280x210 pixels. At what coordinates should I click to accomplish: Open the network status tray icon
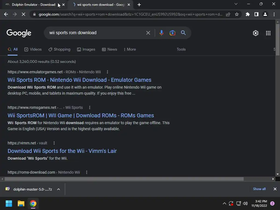coord(238,203)
